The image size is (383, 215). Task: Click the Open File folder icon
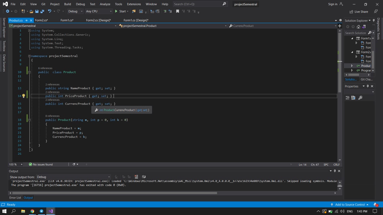click(x=31, y=11)
